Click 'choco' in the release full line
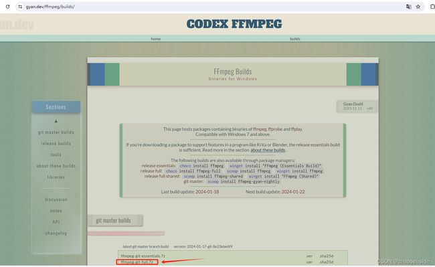 (171, 171)
